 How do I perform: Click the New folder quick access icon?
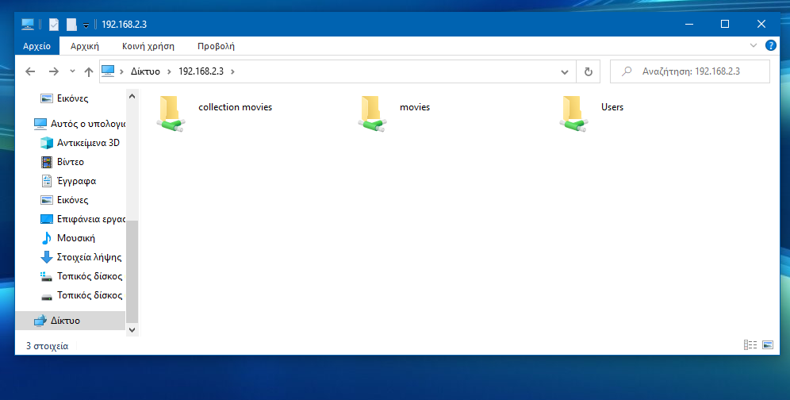tap(71, 25)
